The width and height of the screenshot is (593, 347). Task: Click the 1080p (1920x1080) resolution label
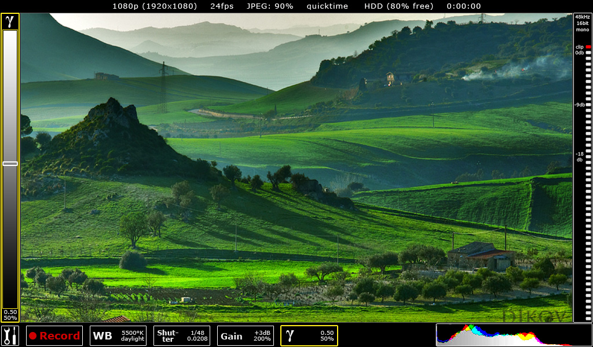154,6
